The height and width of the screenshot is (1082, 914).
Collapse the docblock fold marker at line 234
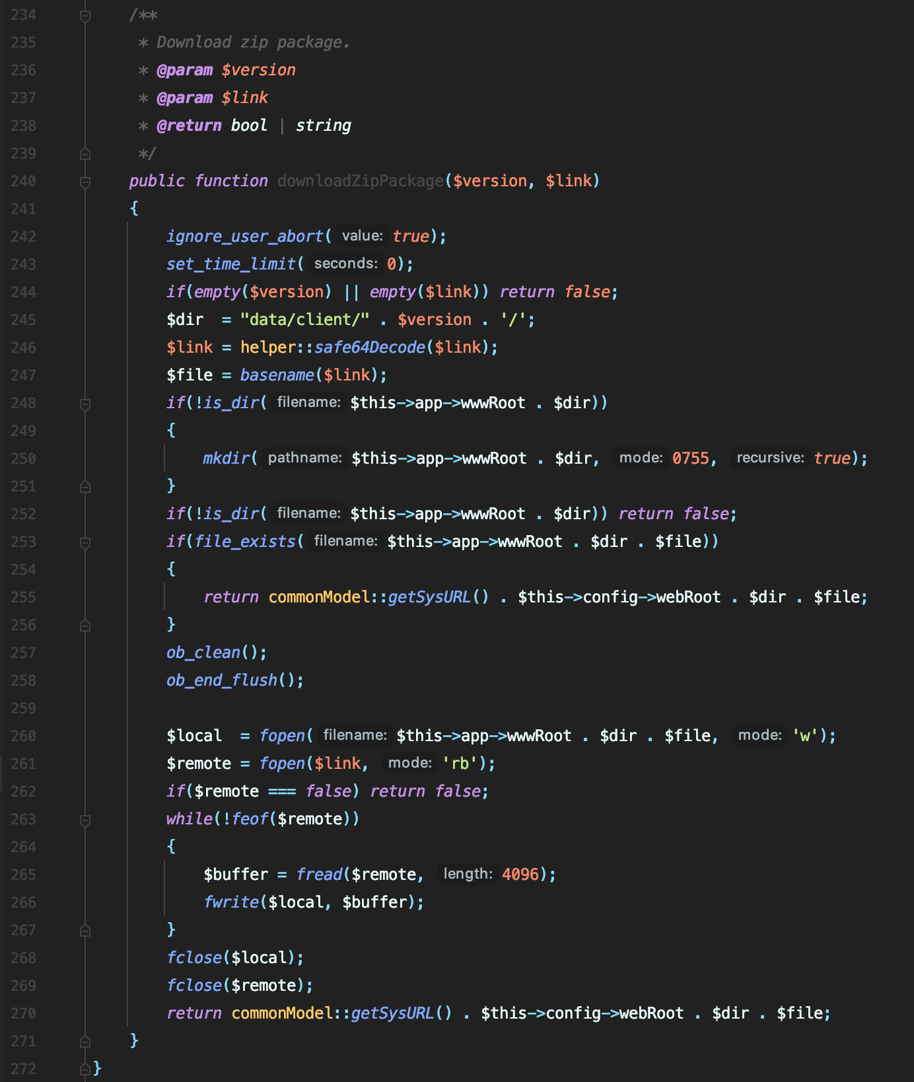(85, 15)
